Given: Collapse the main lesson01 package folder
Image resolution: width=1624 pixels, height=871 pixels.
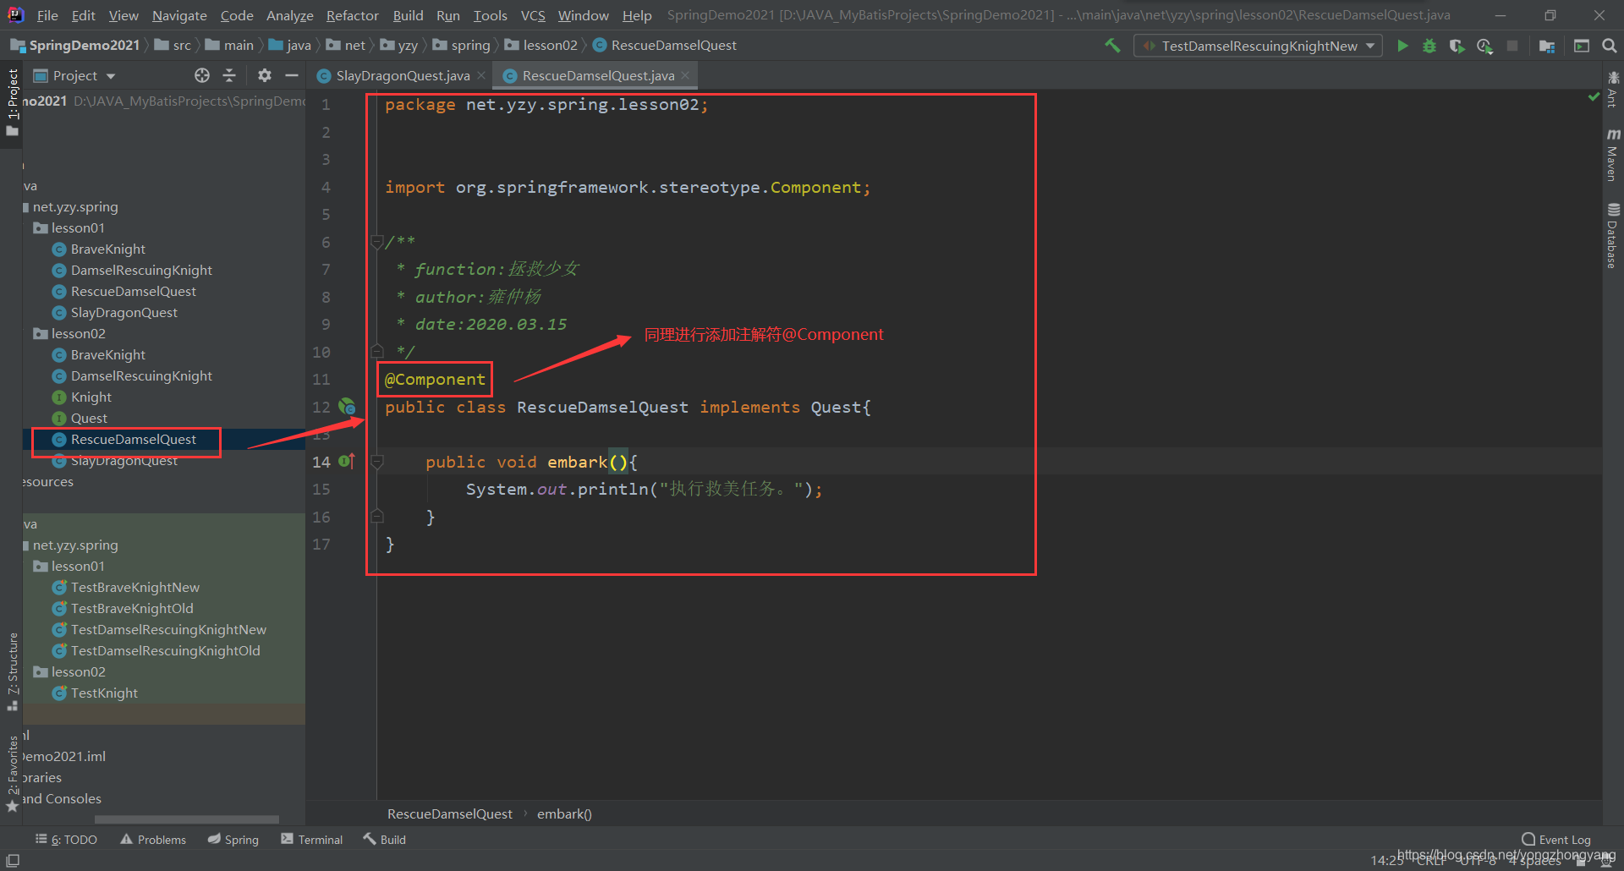Looking at the screenshot, I should (x=69, y=228).
